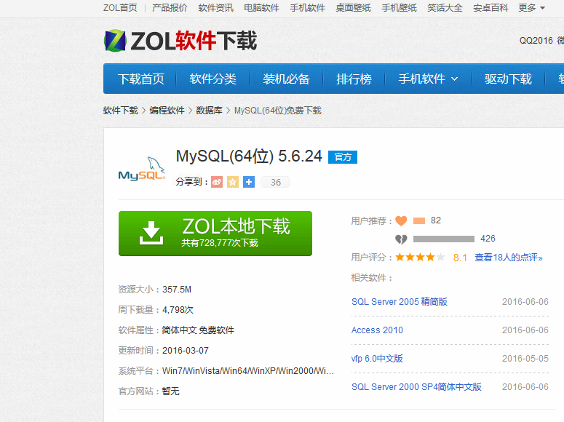564x422 pixels.
Task: Open the 排行榜 tab
Action: 354,79
